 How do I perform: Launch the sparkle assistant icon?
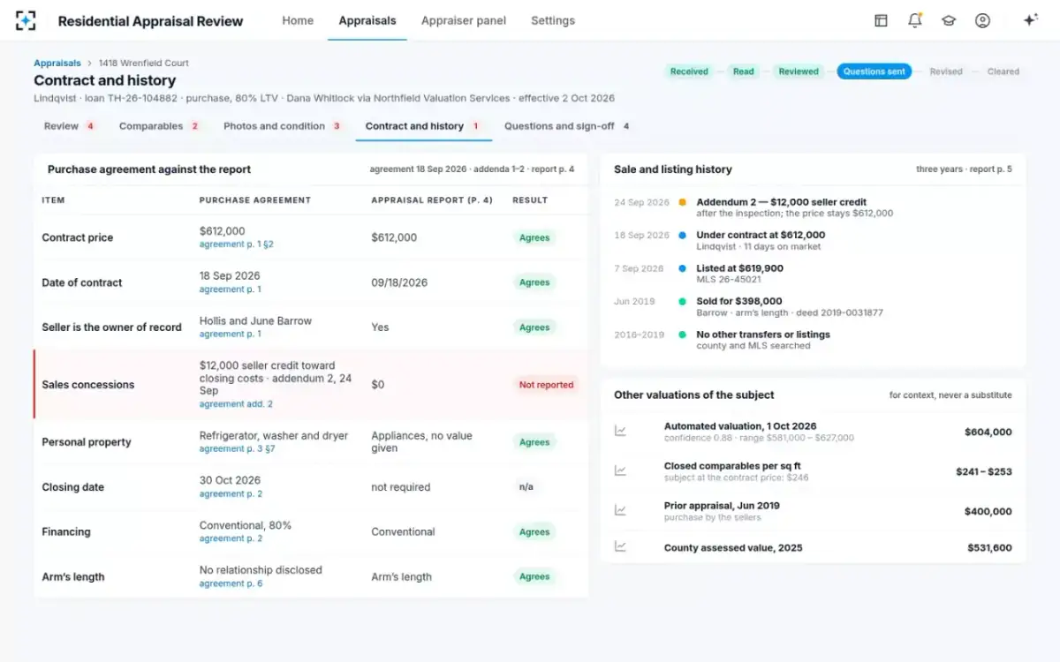point(1030,20)
